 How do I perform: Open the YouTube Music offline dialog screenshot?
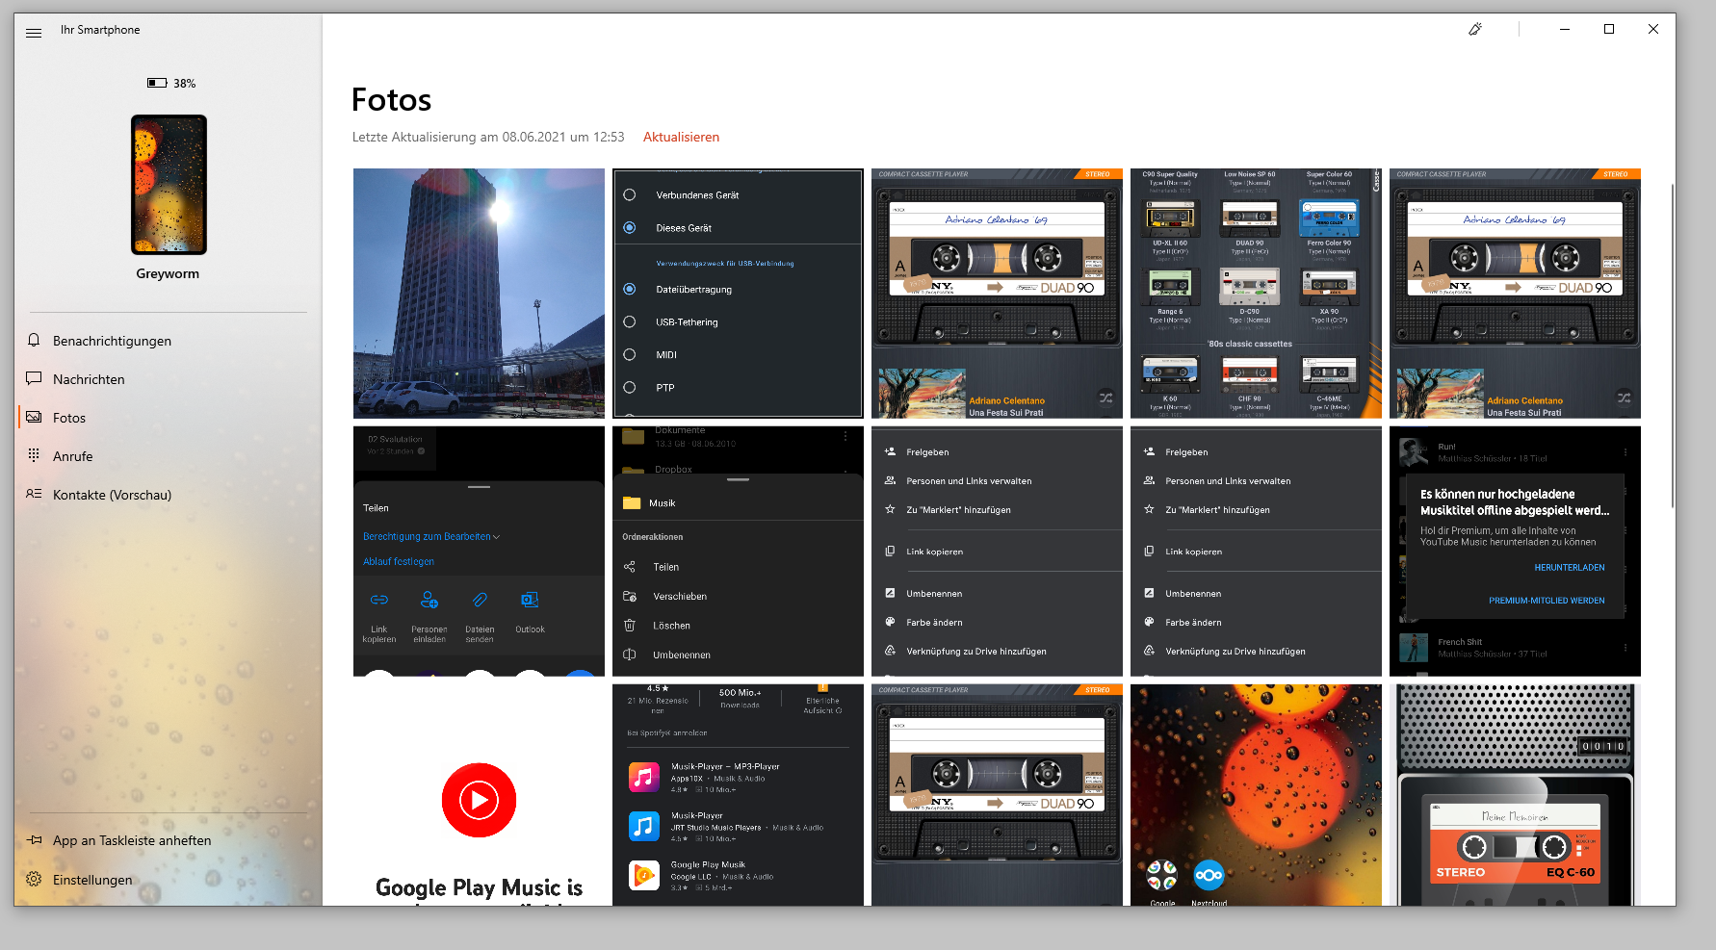pos(1515,552)
